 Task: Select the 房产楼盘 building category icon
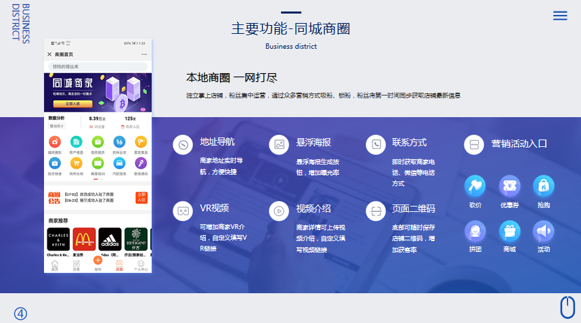(x=77, y=142)
